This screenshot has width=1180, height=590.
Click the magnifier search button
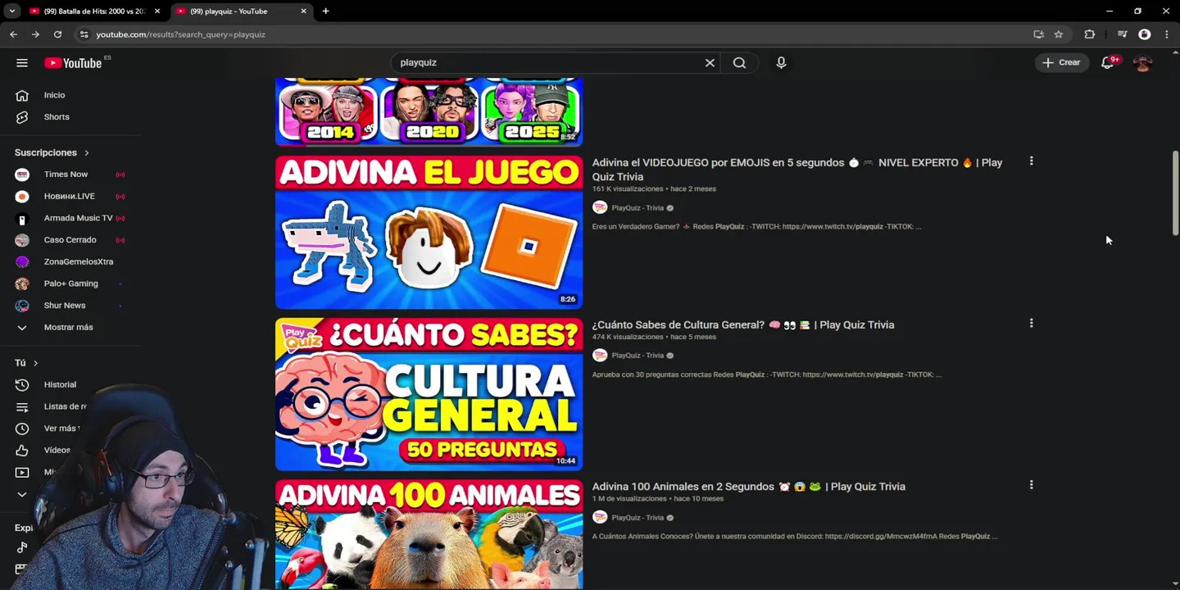739,62
